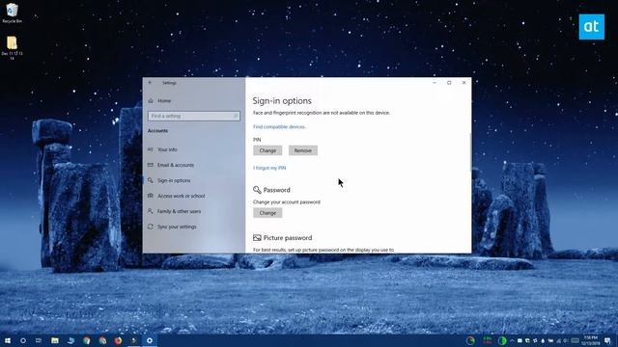Viewport: 618px width, 347px height.
Task: Open Firefox from the taskbar
Action: [x=118, y=340]
